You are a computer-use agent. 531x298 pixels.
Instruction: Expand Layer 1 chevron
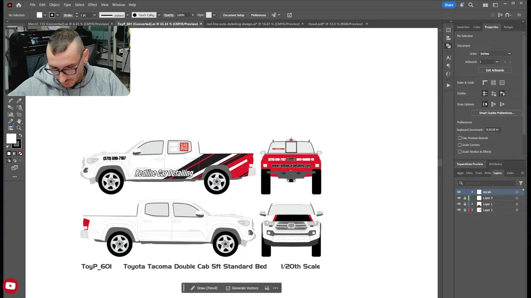pos(472,204)
